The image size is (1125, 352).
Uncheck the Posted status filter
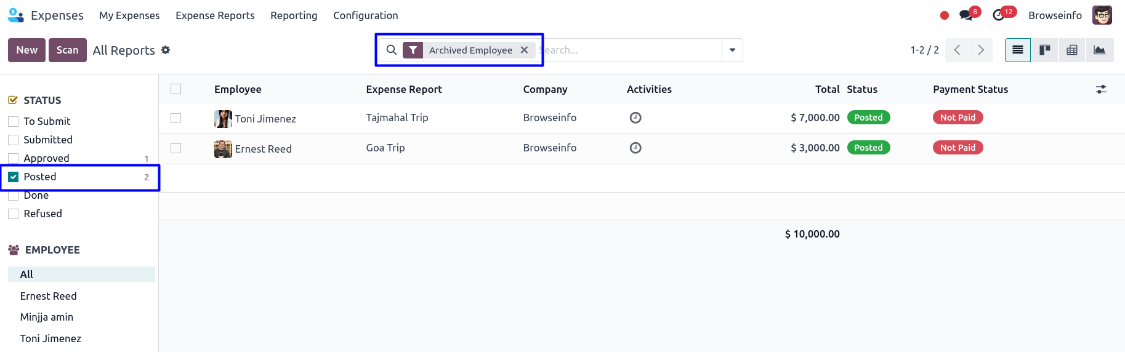pos(14,177)
